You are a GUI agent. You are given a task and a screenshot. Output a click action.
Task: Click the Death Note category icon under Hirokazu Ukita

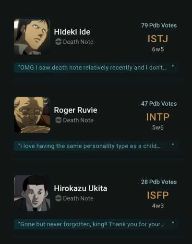click(x=58, y=198)
